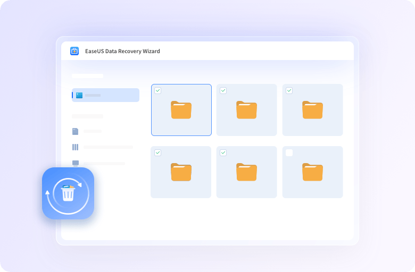Click the three-bar columns icon in sidebar

75,147
